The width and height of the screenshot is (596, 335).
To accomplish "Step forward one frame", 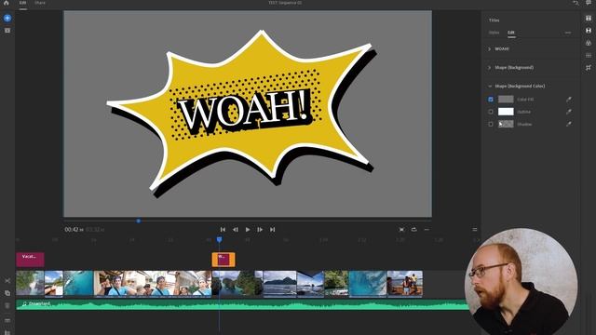I will click(260, 230).
